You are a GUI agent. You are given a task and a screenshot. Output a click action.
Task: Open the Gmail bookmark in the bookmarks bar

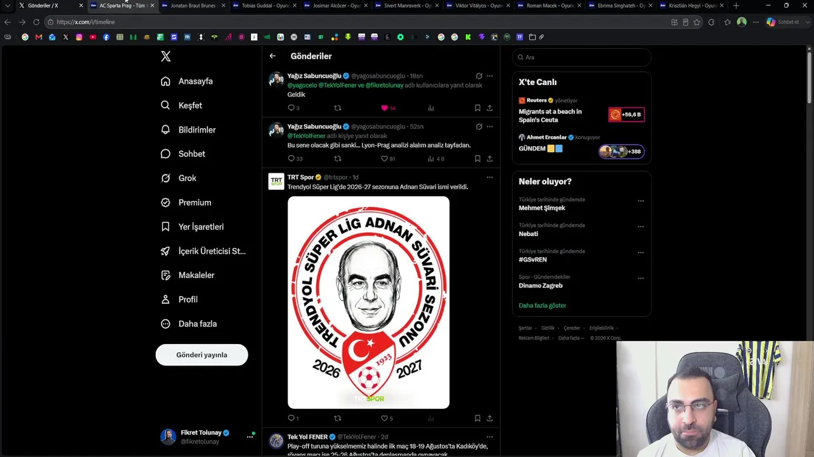39,37
